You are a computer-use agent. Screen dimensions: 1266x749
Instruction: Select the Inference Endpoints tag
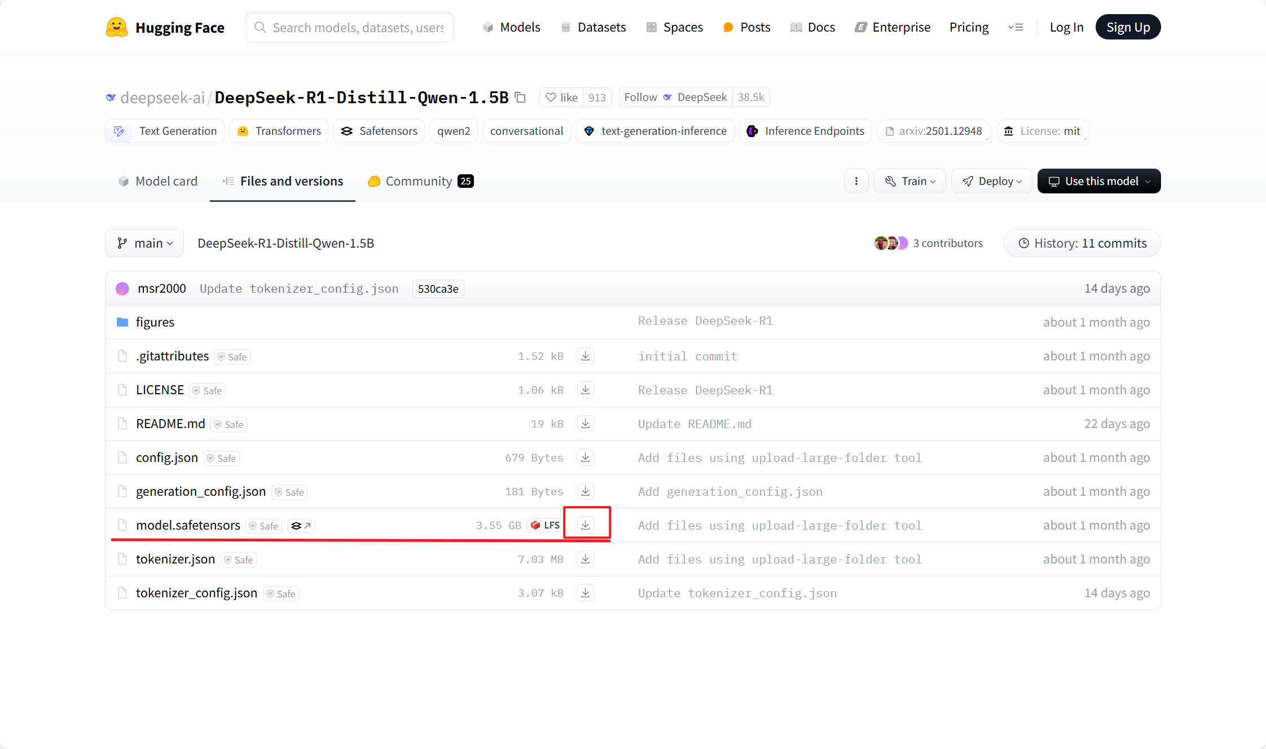[805, 131]
